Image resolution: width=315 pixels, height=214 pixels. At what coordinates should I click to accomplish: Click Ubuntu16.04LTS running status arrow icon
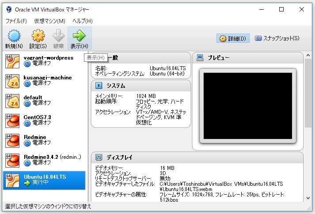click(27, 183)
